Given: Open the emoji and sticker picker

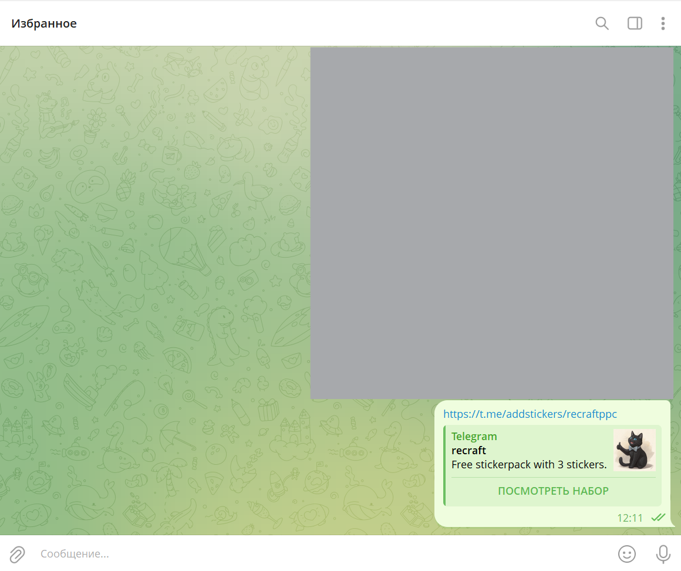Looking at the screenshot, I should click(627, 553).
